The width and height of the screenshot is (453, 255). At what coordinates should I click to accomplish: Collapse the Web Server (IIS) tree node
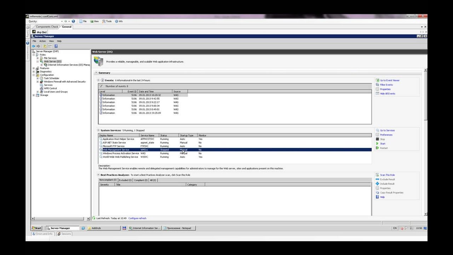(38, 62)
